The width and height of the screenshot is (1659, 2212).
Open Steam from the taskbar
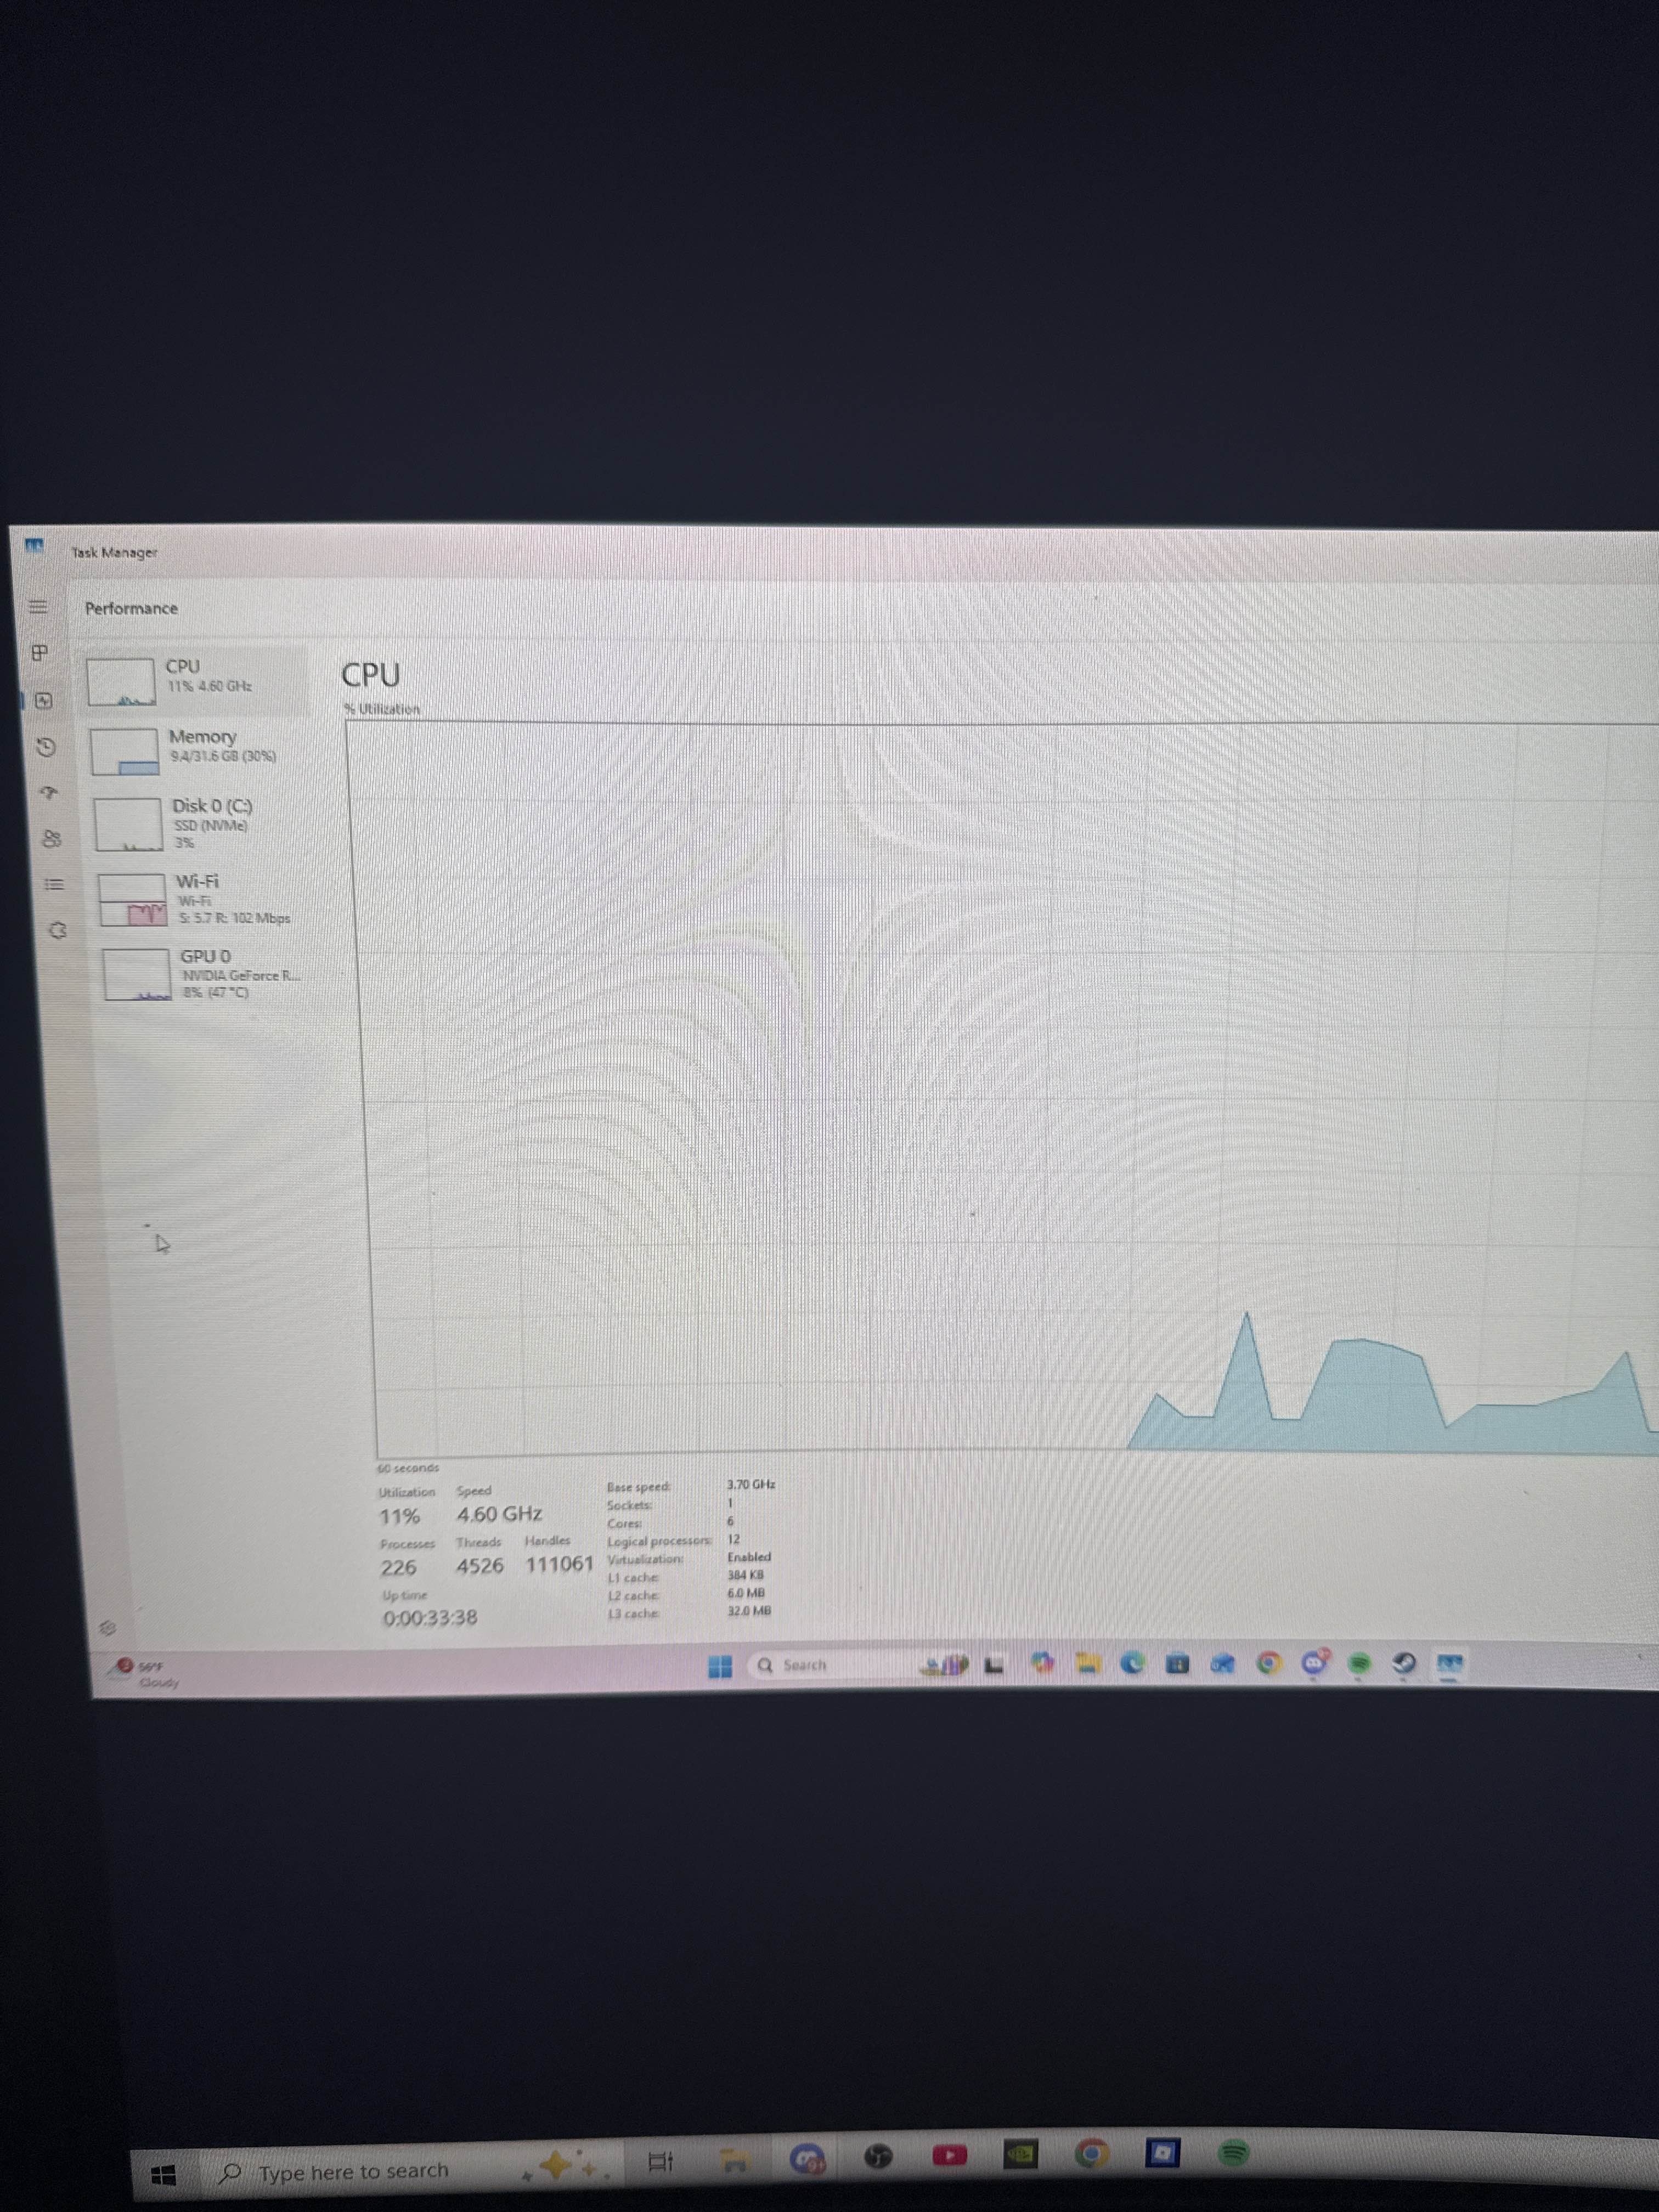(1404, 1663)
